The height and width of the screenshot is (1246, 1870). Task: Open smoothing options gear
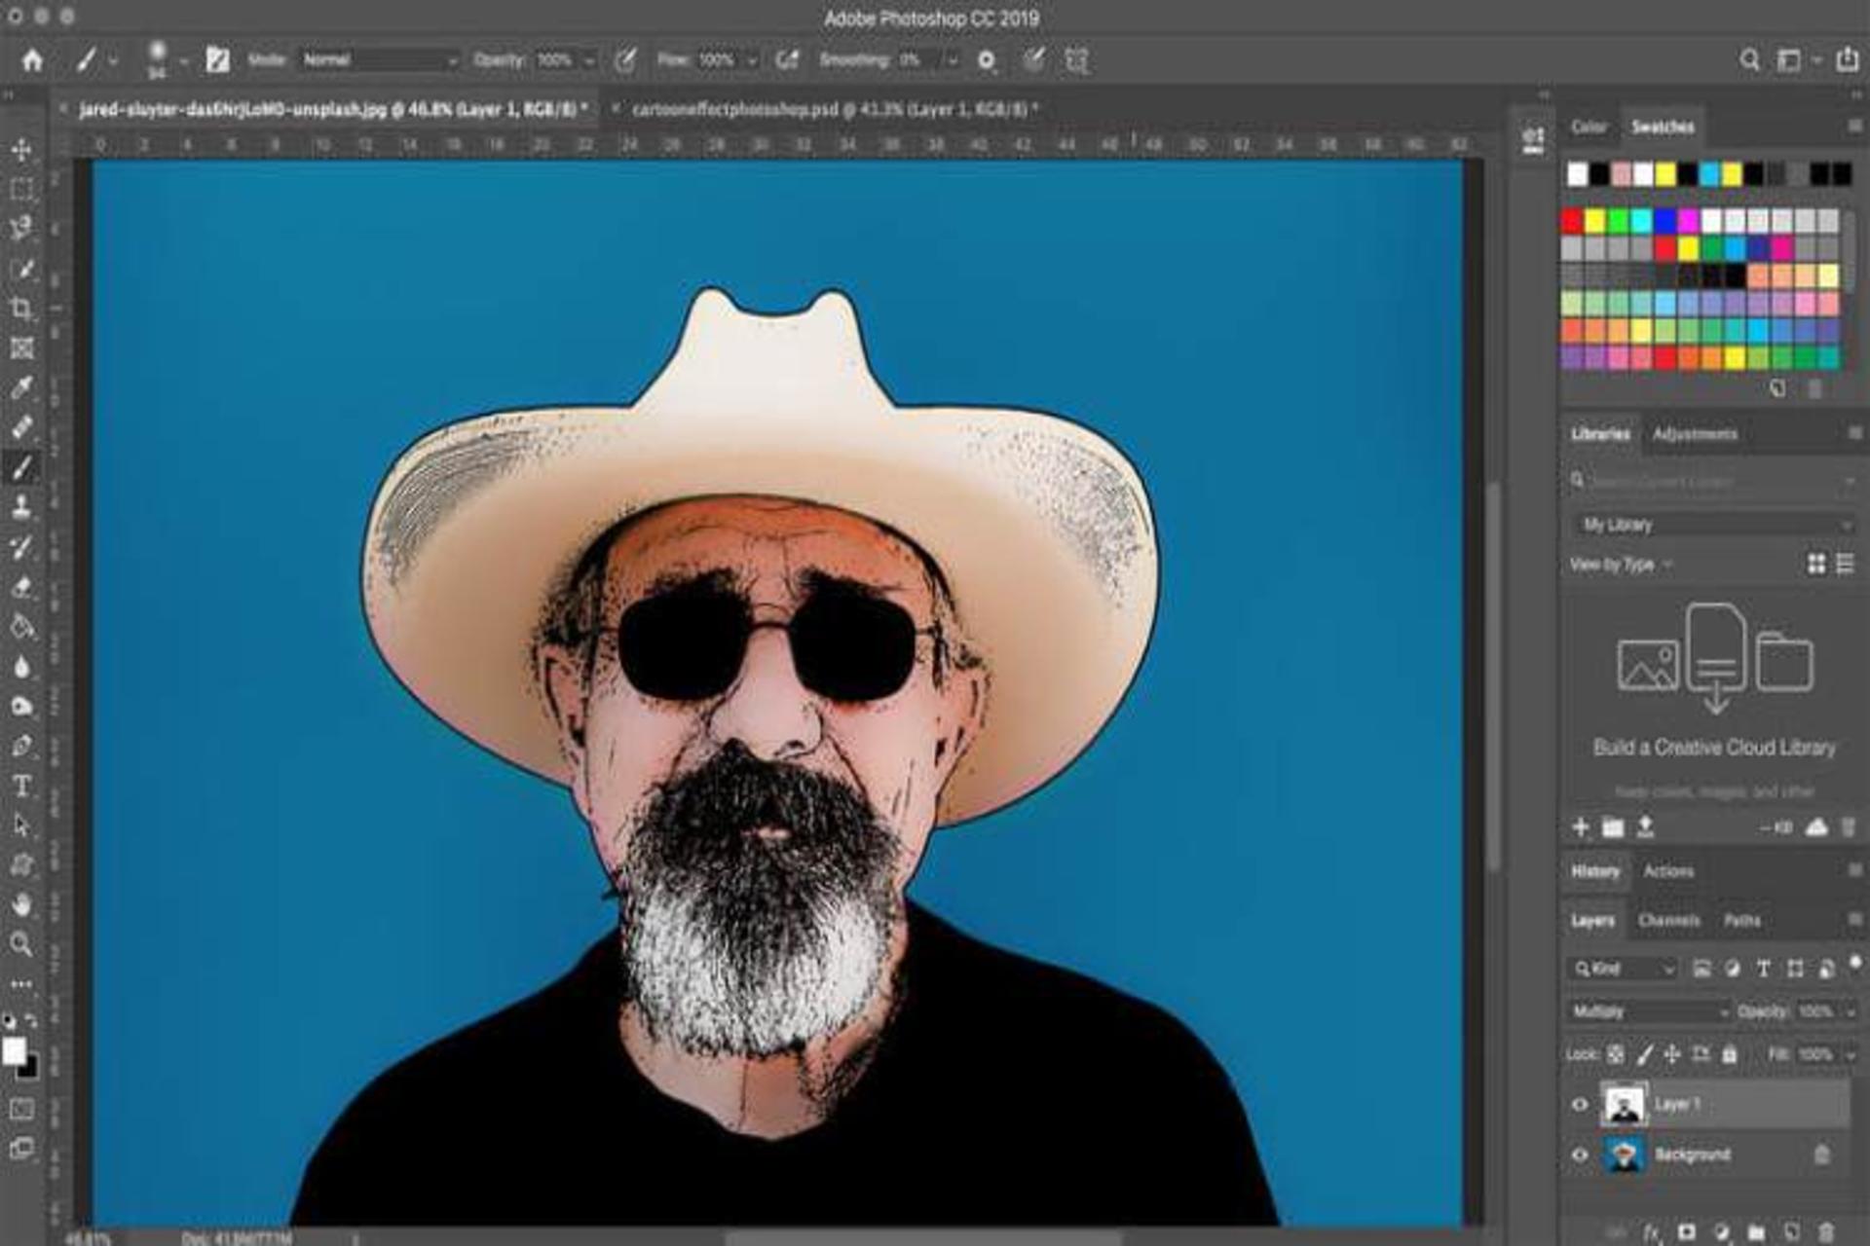coord(987,60)
